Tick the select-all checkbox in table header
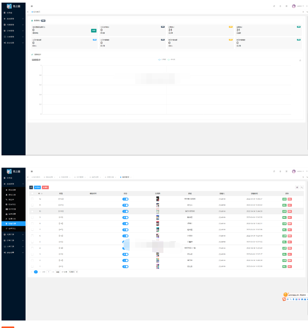Screen dimensions: 308x328 pos(32,193)
